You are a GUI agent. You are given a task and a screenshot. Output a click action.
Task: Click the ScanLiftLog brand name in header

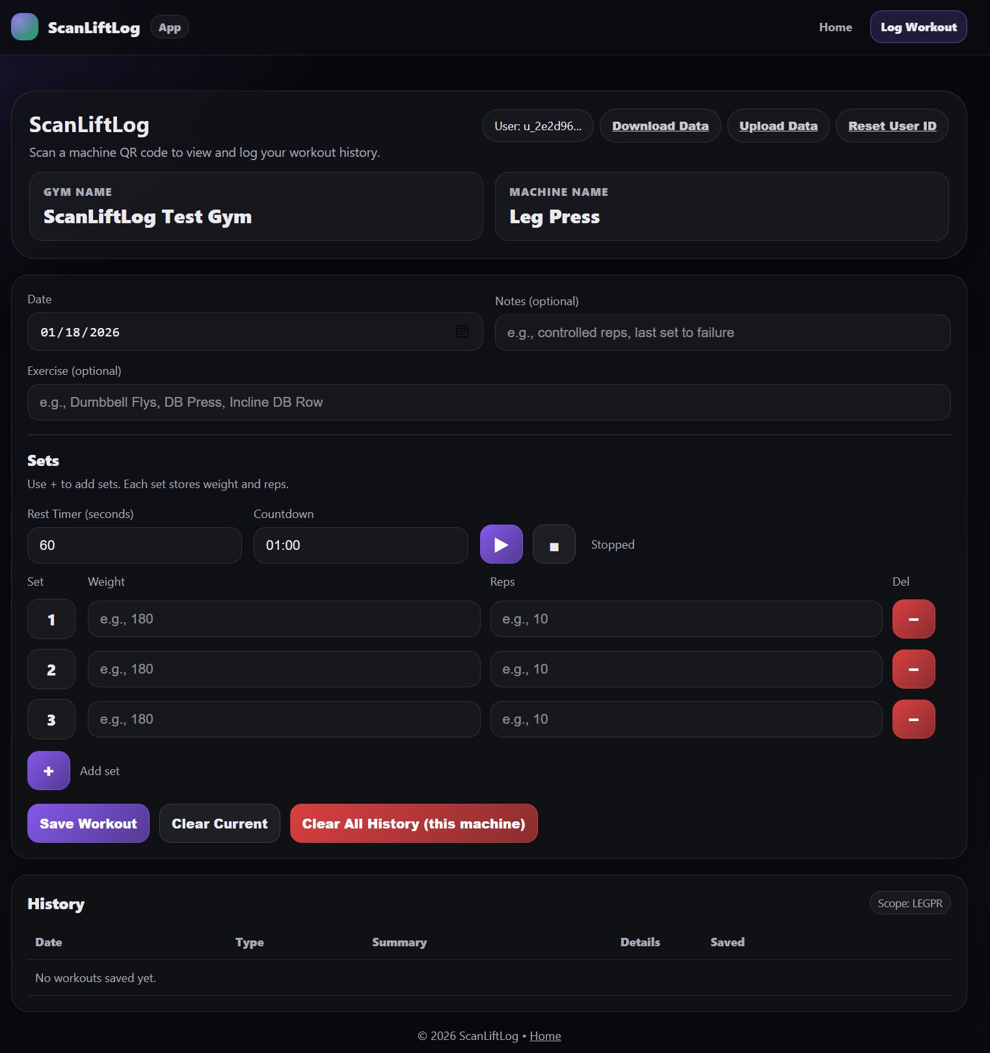94,27
